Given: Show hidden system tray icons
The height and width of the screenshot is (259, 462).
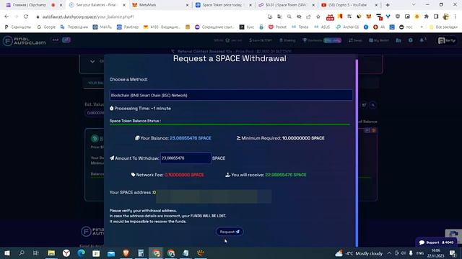Looking at the screenshot, I should [389, 253].
